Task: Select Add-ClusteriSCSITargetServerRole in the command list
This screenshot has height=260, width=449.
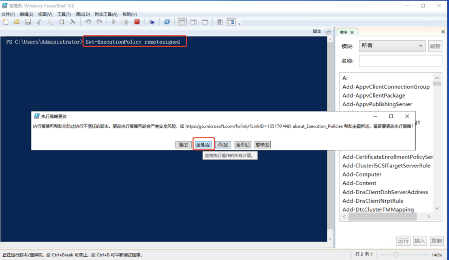Action: coord(386,165)
